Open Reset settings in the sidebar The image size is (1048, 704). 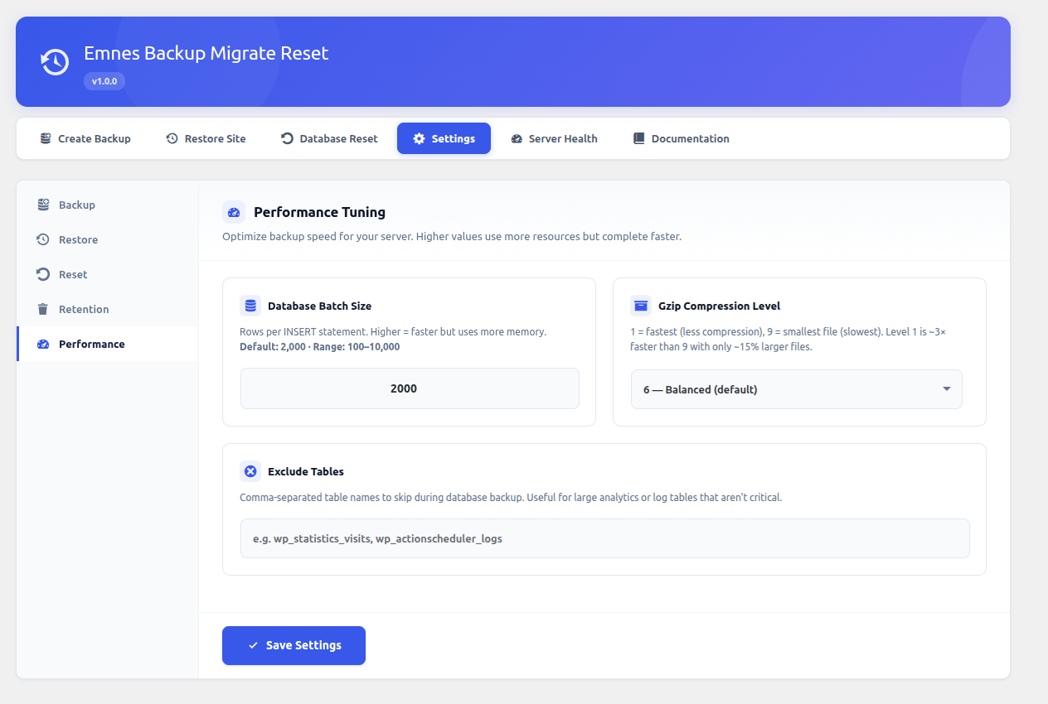[108, 274]
